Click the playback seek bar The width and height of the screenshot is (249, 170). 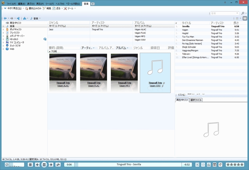point(128,165)
